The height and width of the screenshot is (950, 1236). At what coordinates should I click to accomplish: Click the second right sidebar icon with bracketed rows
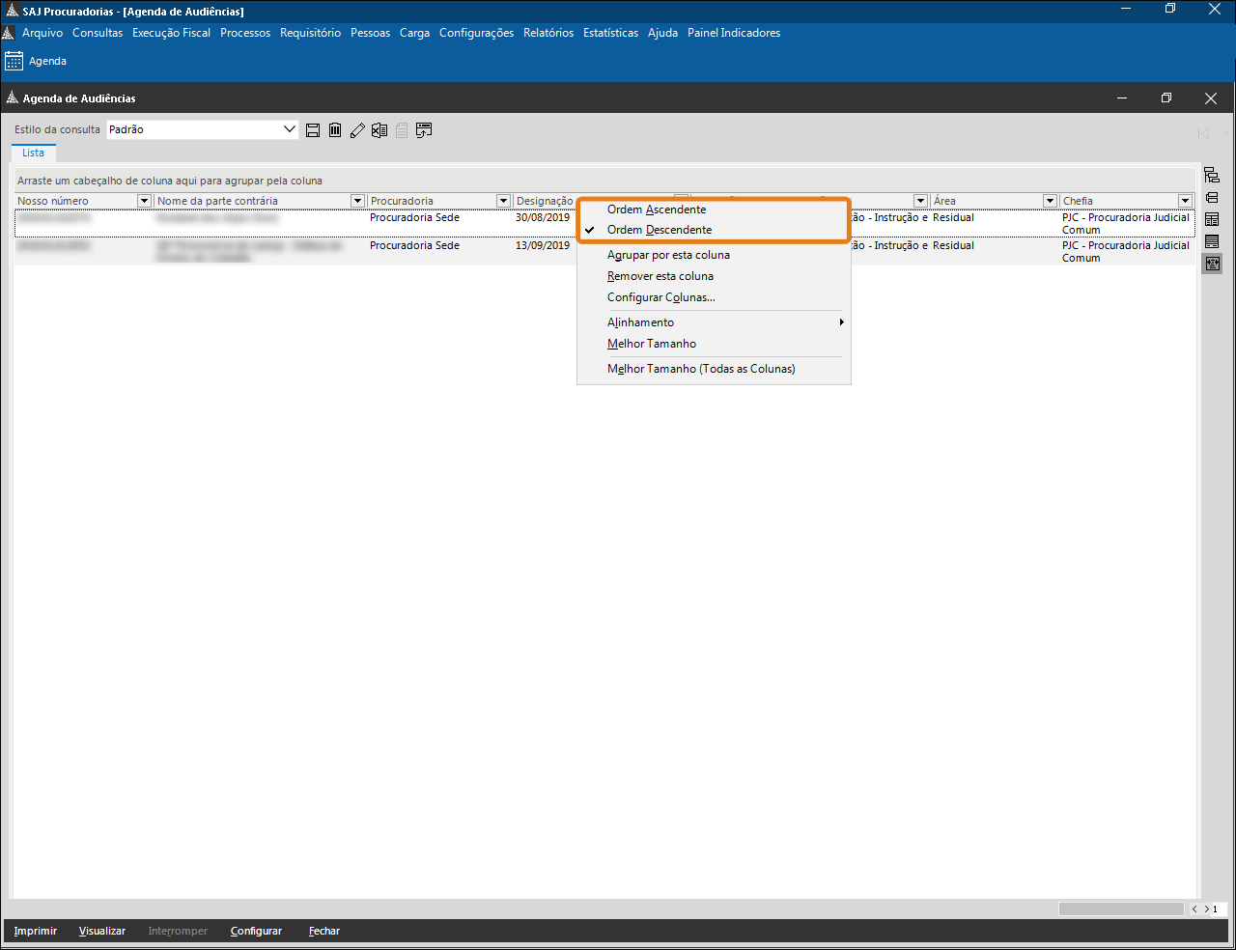(x=1212, y=198)
